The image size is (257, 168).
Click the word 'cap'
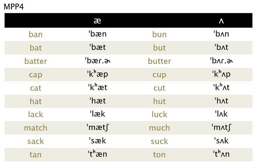tap(36, 75)
